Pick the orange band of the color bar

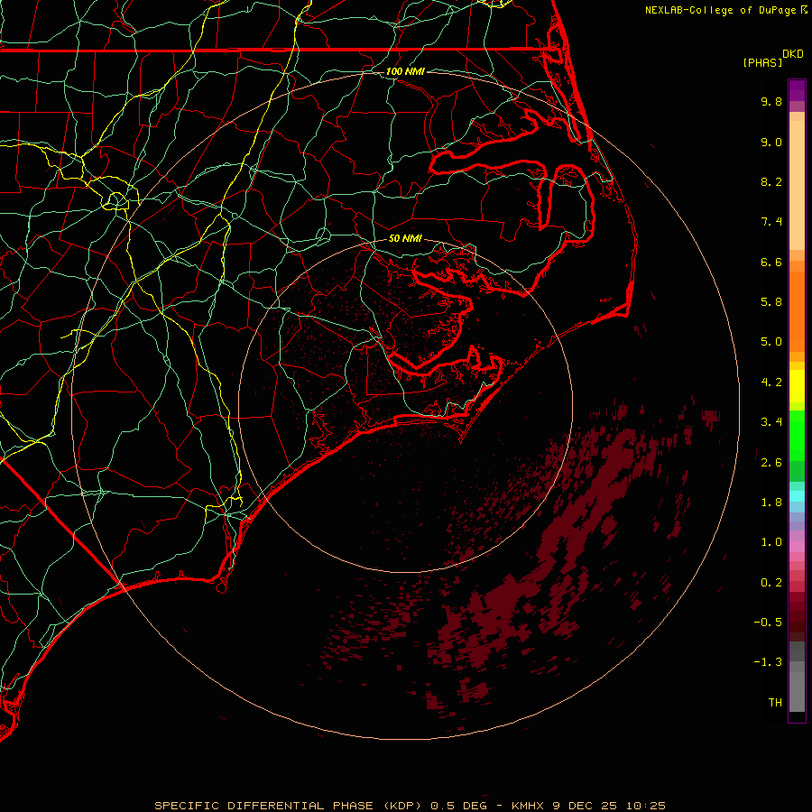pos(797,310)
